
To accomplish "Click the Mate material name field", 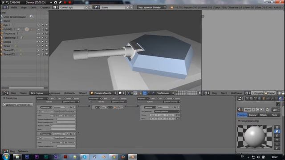I will 248,110.
